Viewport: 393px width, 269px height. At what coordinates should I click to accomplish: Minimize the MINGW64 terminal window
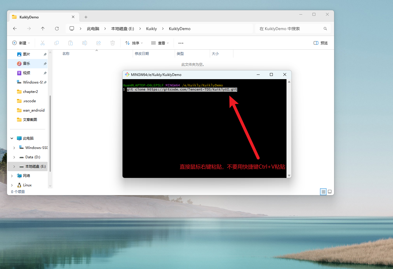(258, 74)
